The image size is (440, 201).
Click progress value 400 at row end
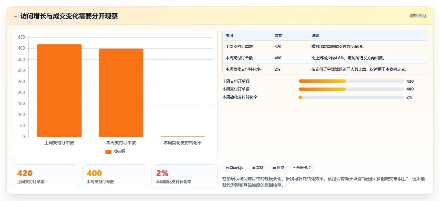coord(410,89)
